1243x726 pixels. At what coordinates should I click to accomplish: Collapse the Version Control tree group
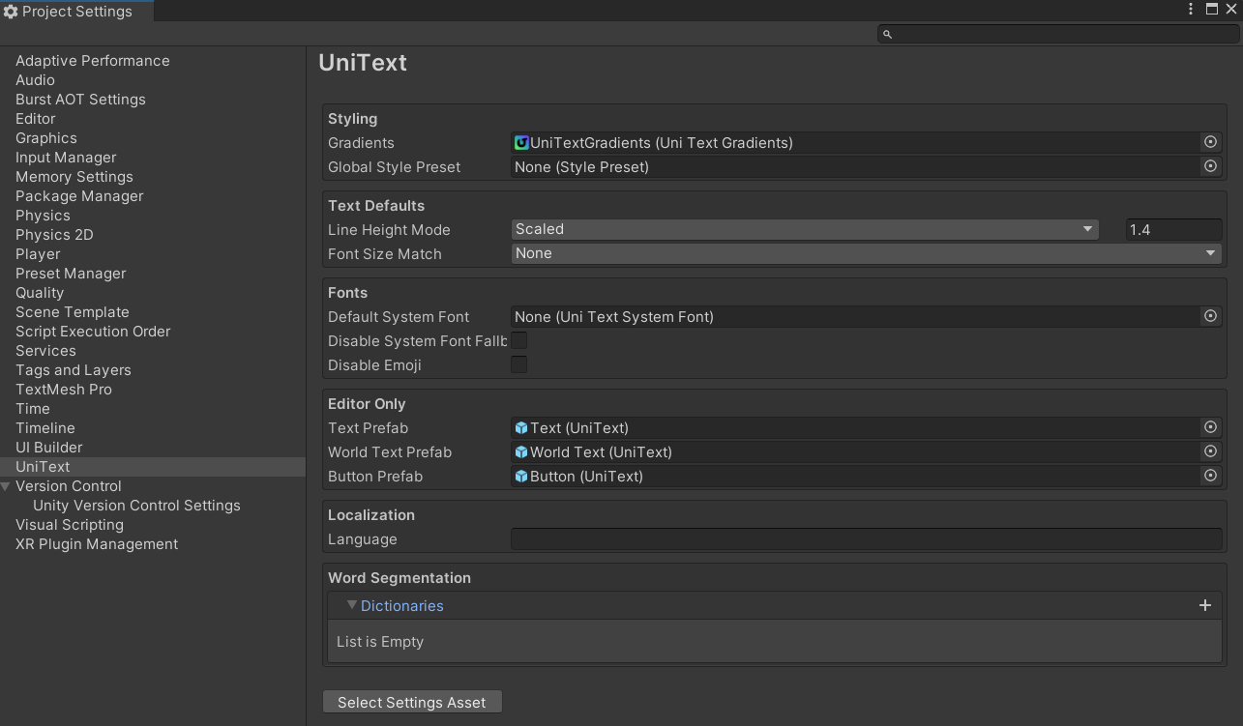click(x=6, y=486)
